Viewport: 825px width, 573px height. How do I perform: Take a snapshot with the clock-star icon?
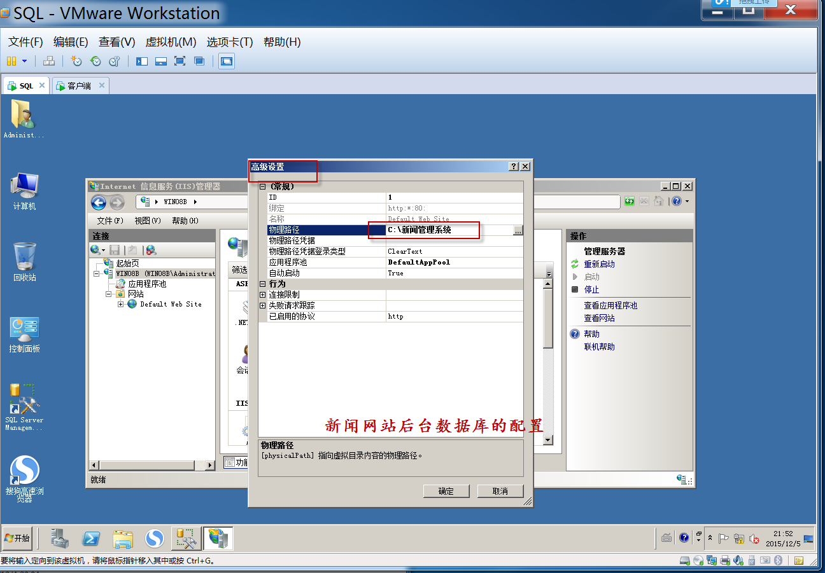(76, 61)
